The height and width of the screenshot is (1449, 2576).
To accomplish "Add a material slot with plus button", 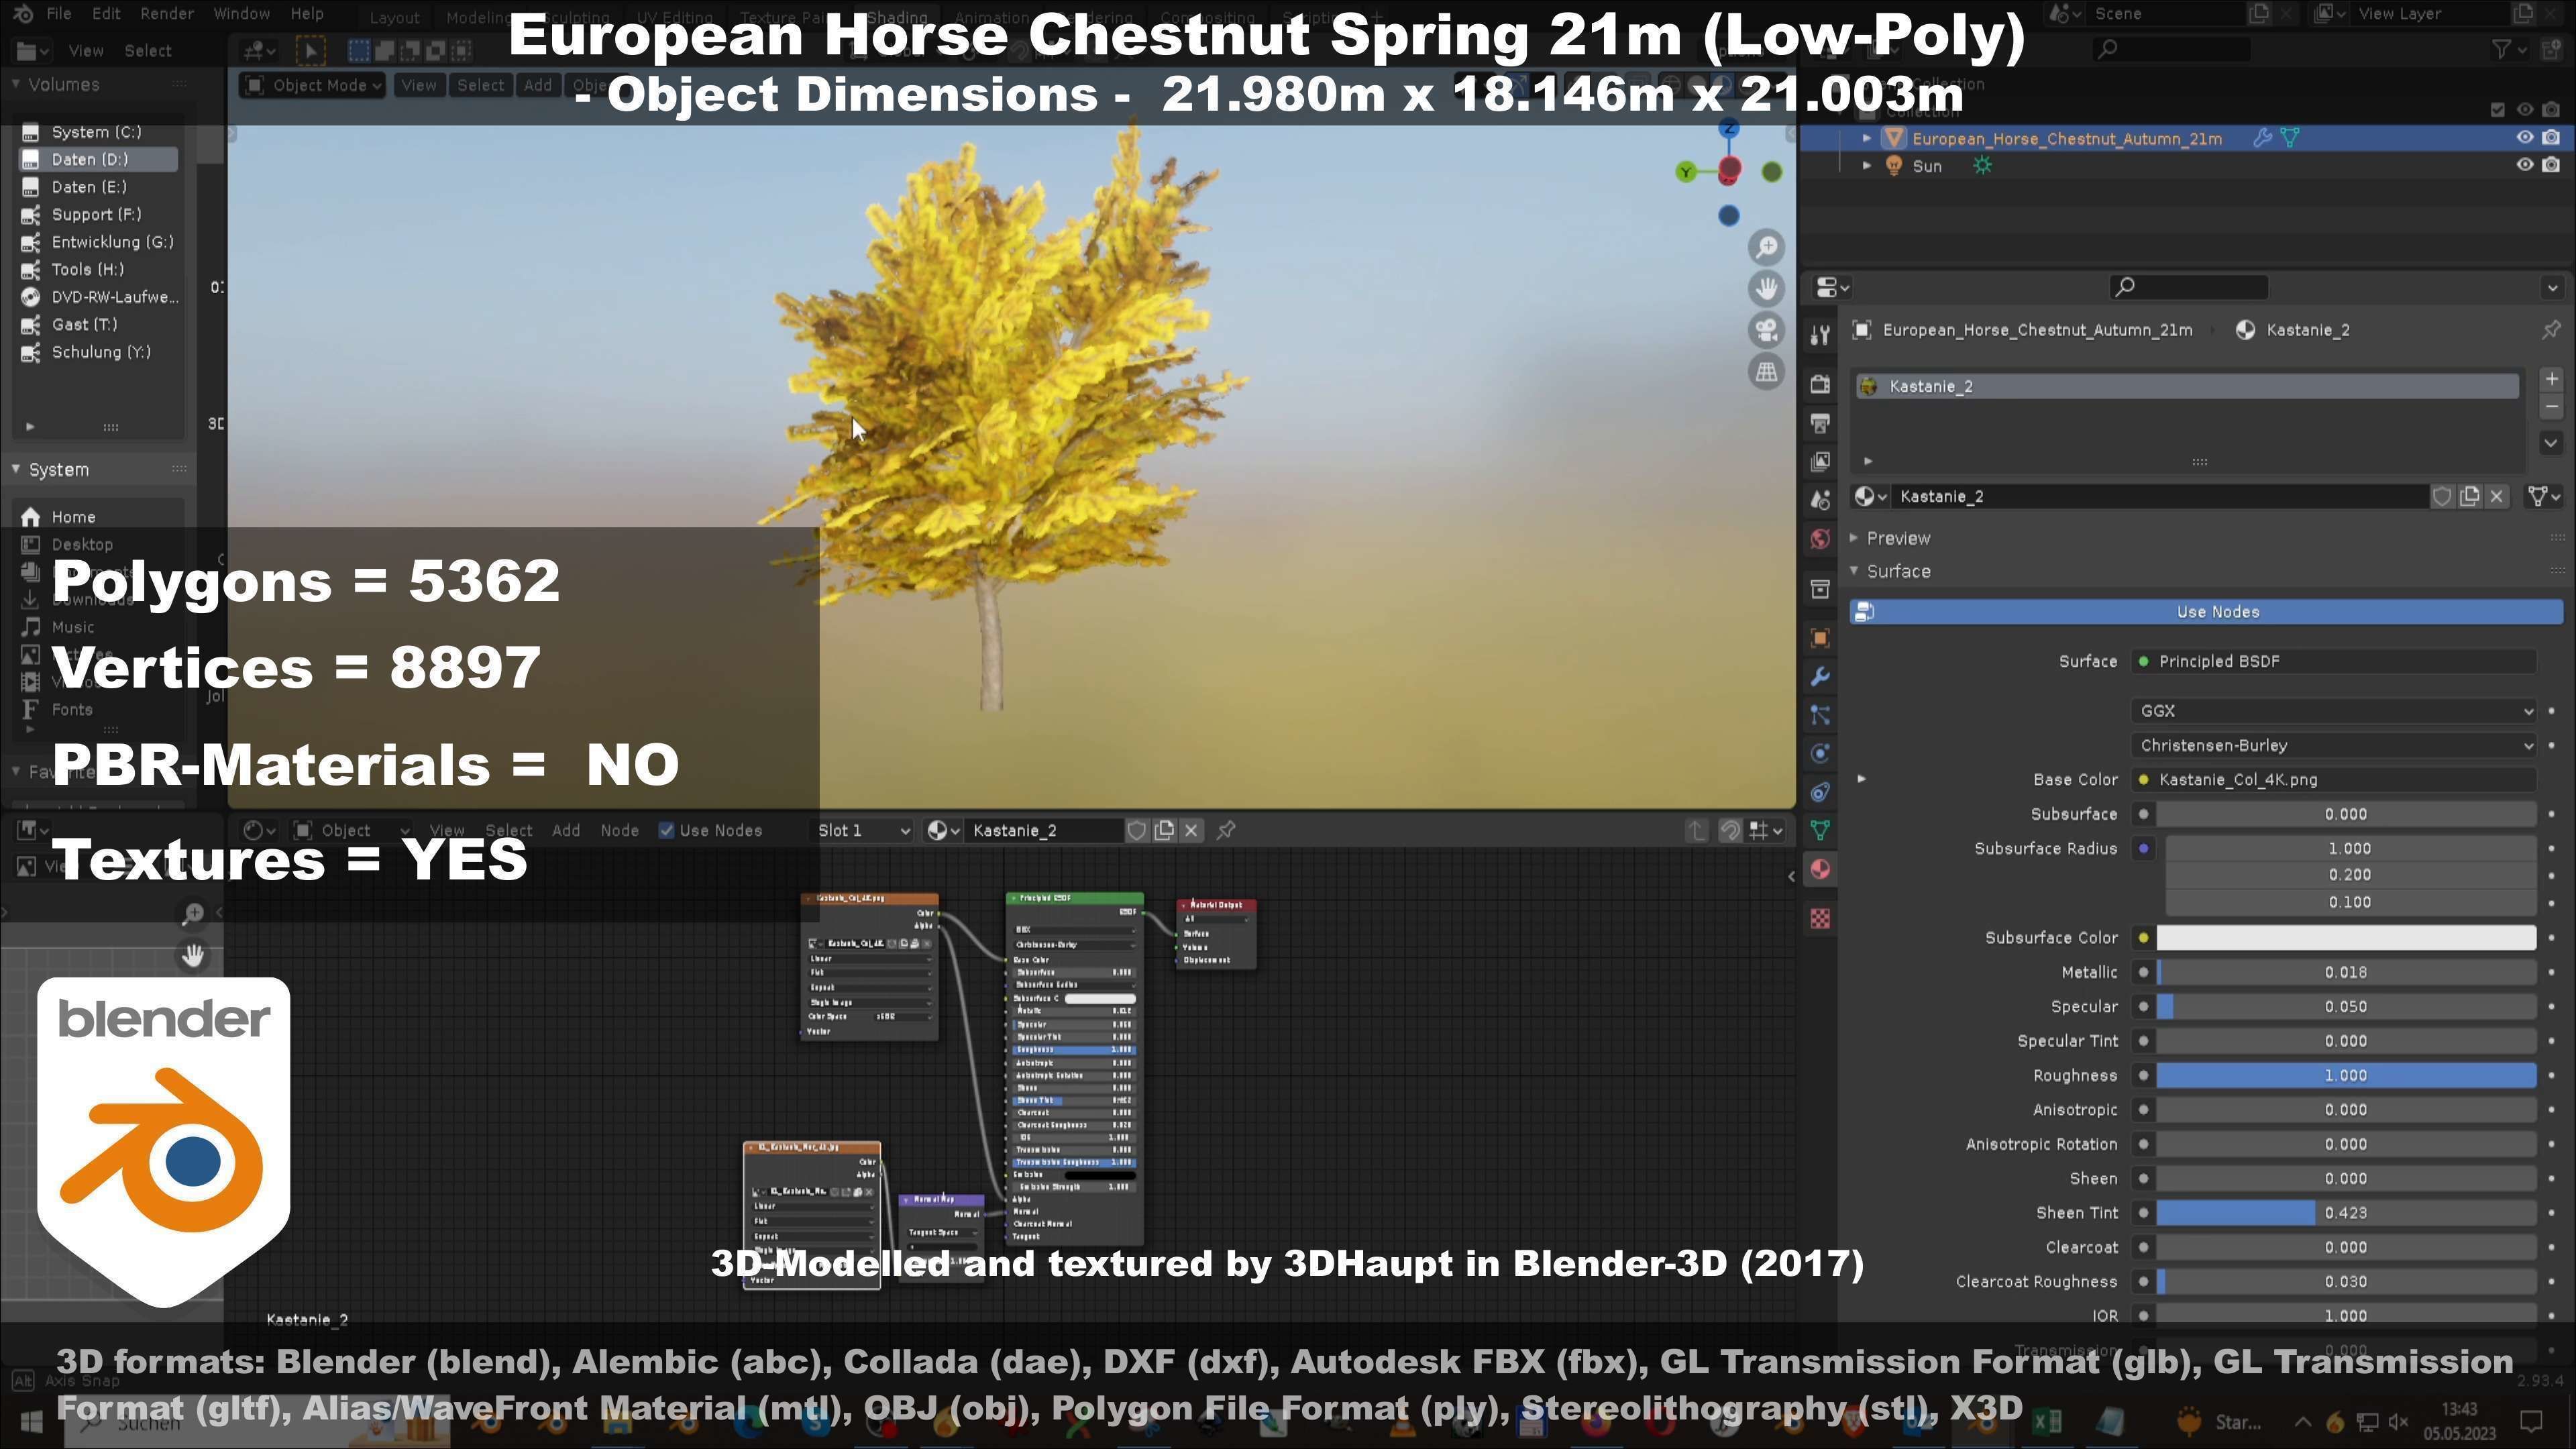I will (x=2551, y=379).
